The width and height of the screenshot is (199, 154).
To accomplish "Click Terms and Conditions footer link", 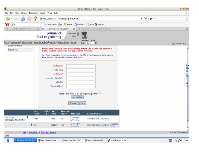I will pyautogui.click(x=48, y=132).
